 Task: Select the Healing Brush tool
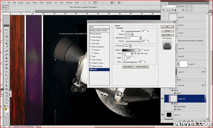[x=6, y=51]
